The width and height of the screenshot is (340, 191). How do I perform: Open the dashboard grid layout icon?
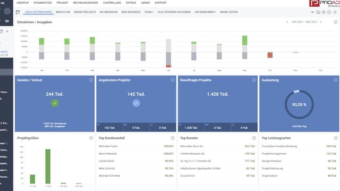(18, 12)
